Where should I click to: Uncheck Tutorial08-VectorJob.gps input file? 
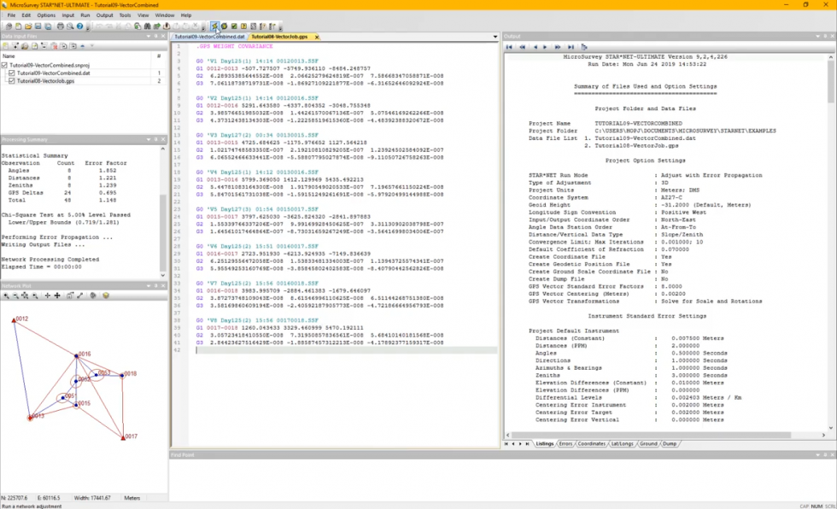point(11,81)
